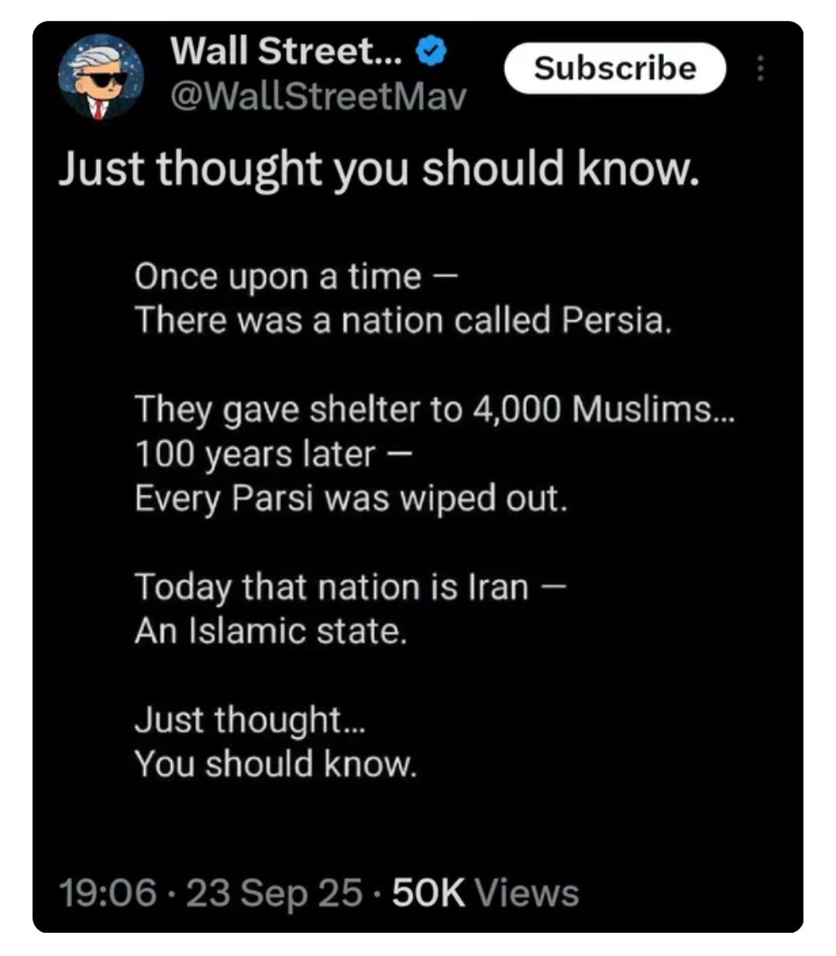
Task: Click the "4,000 Muslims" sentence
Action: 433,409
